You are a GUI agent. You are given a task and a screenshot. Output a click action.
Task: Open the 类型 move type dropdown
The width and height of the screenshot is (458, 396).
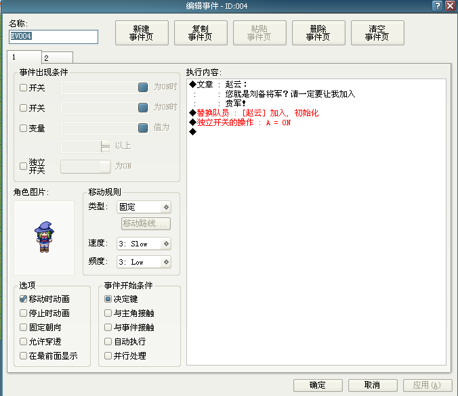(144, 207)
